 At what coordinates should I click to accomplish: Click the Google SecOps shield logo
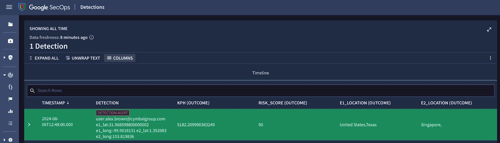(x=22, y=7)
